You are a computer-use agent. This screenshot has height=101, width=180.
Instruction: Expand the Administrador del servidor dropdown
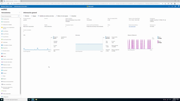[21, 6]
